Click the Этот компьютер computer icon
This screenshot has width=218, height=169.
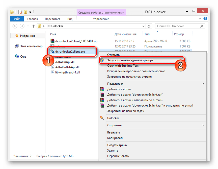click(x=17, y=46)
